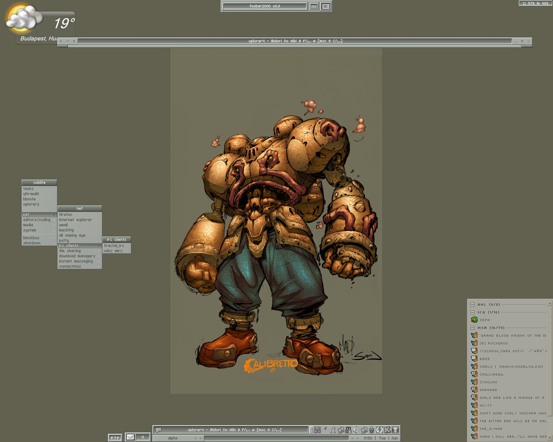Click the envelope mail icon
This screenshot has height=442, width=553.
tap(130, 437)
